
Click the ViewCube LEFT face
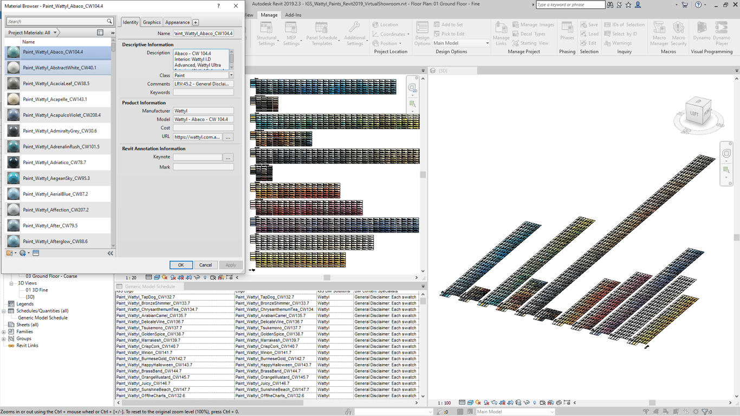click(694, 114)
